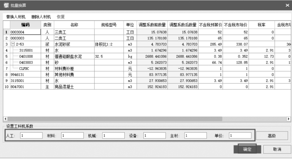Screen dimensions: 292x159
Task: Click specification cell 32.5
Action: point(109,56)
